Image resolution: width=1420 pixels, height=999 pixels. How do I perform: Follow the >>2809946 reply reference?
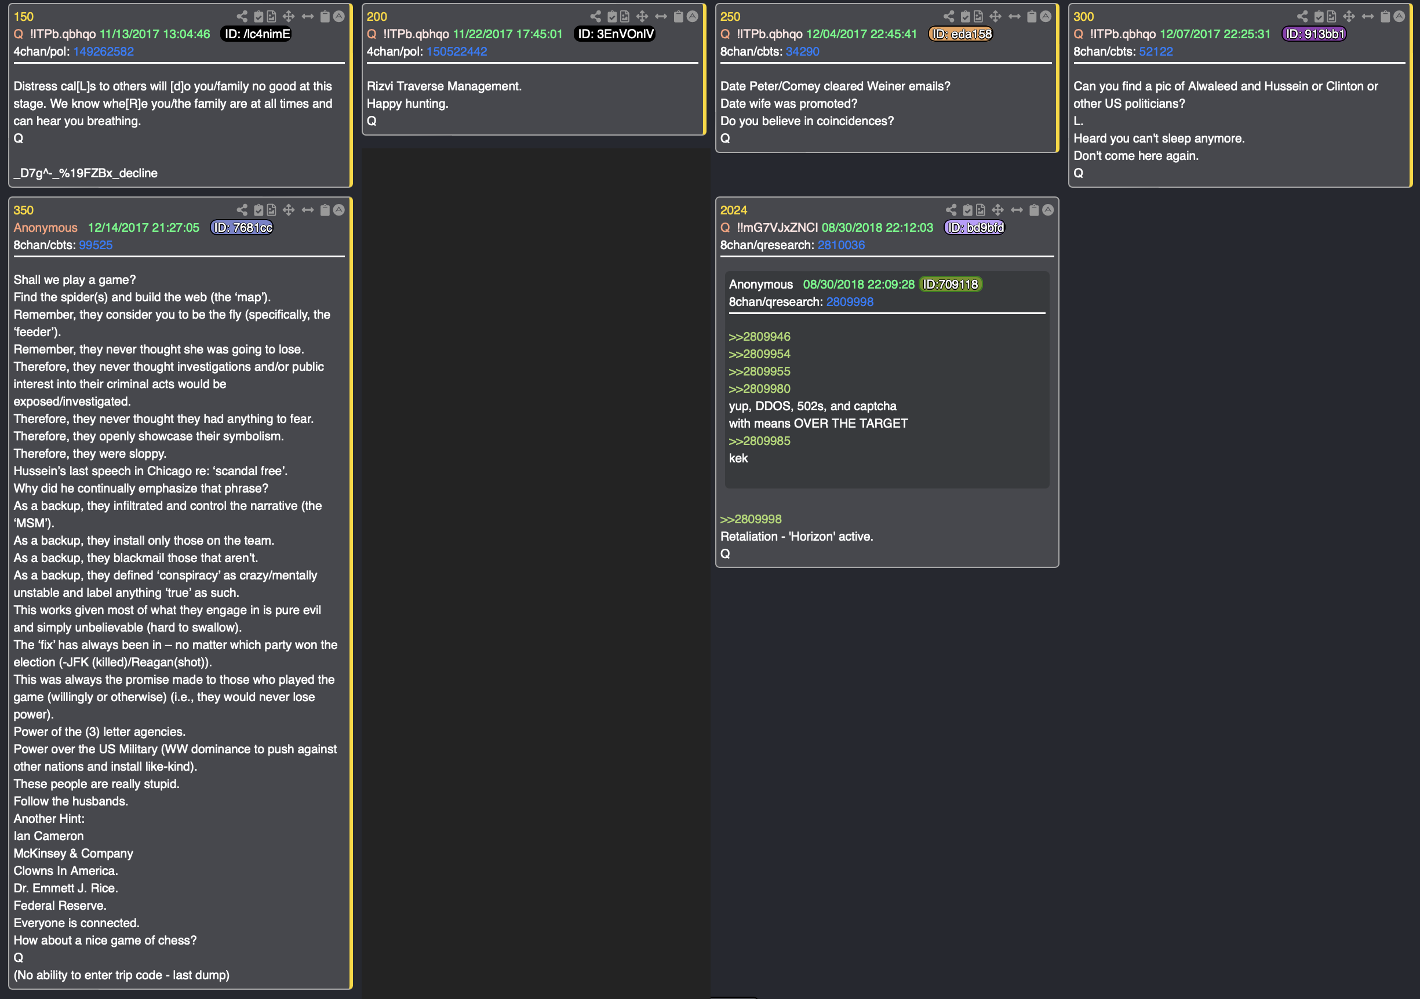point(759,336)
